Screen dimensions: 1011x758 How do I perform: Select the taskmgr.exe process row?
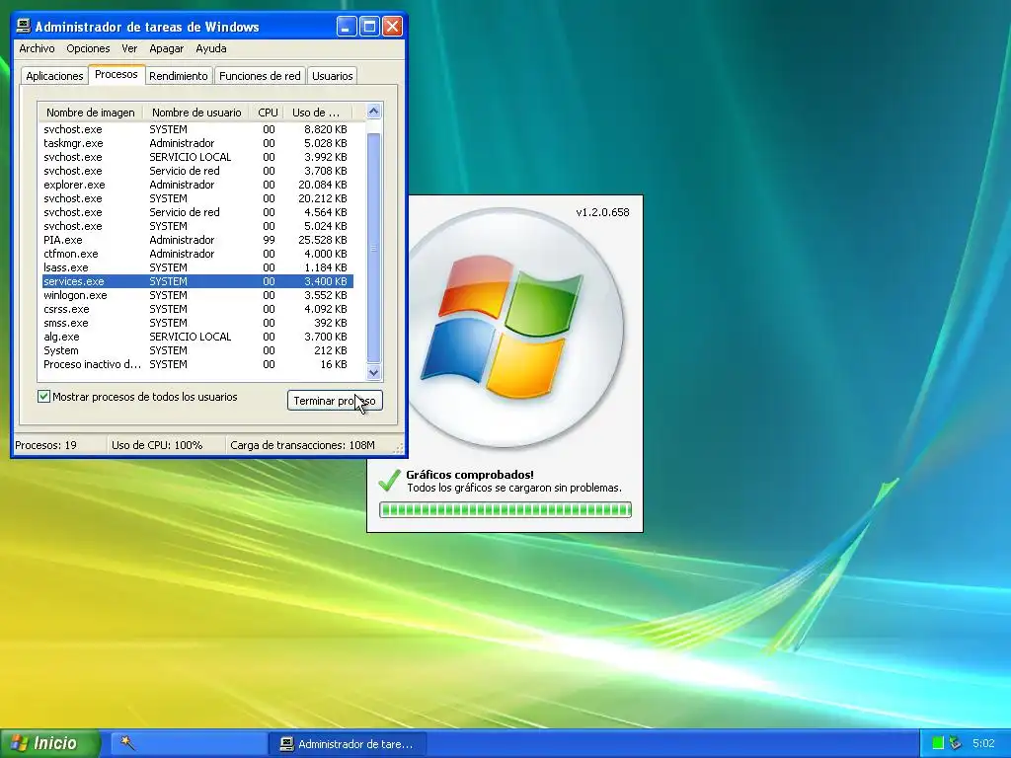[196, 143]
